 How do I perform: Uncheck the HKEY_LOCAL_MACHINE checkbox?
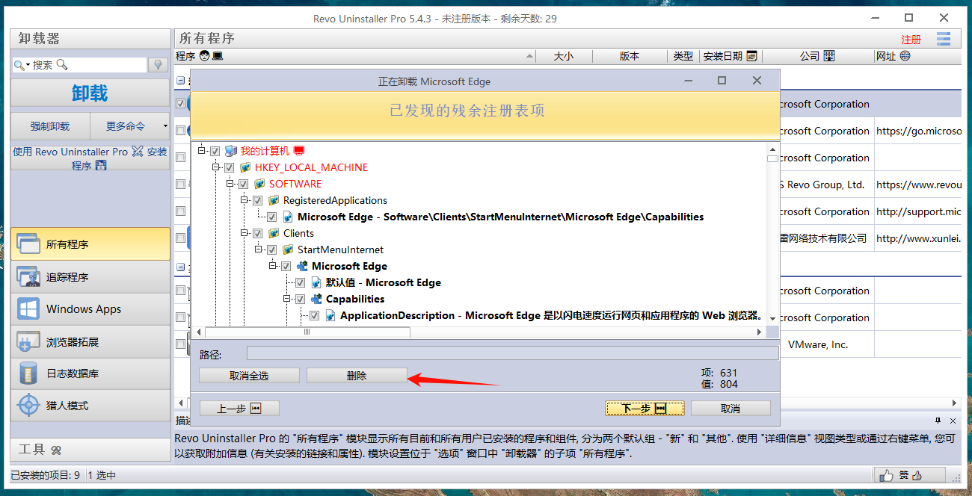point(230,167)
